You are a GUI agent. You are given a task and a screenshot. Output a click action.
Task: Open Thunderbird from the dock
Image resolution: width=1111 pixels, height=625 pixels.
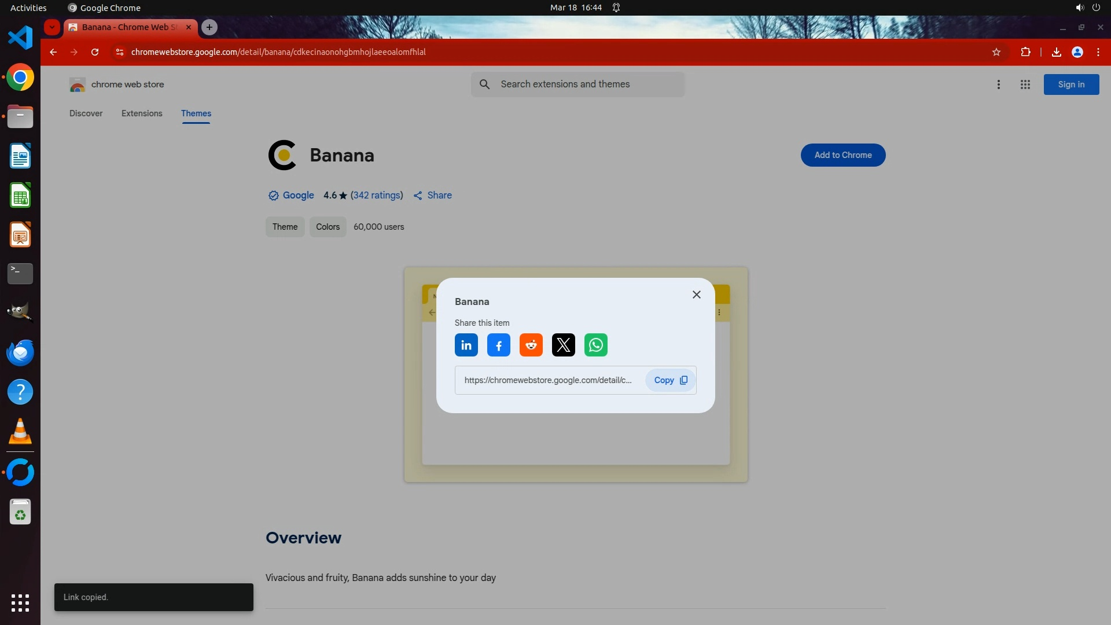[x=20, y=352]
